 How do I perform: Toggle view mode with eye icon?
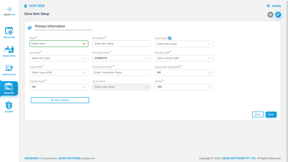click(x=270, y=15)
